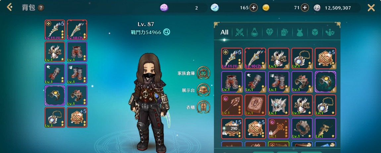Switch to the All inventory tab
381x153 pixels.
(x=224, y=32)
